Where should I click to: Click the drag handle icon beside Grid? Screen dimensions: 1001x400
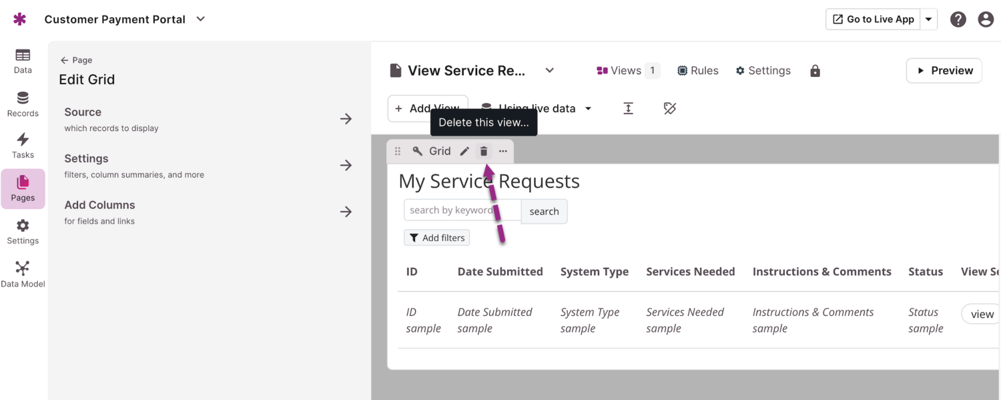398,152
